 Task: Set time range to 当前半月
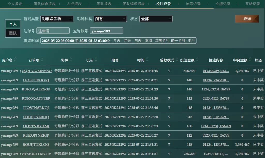[x=162, y=41]
